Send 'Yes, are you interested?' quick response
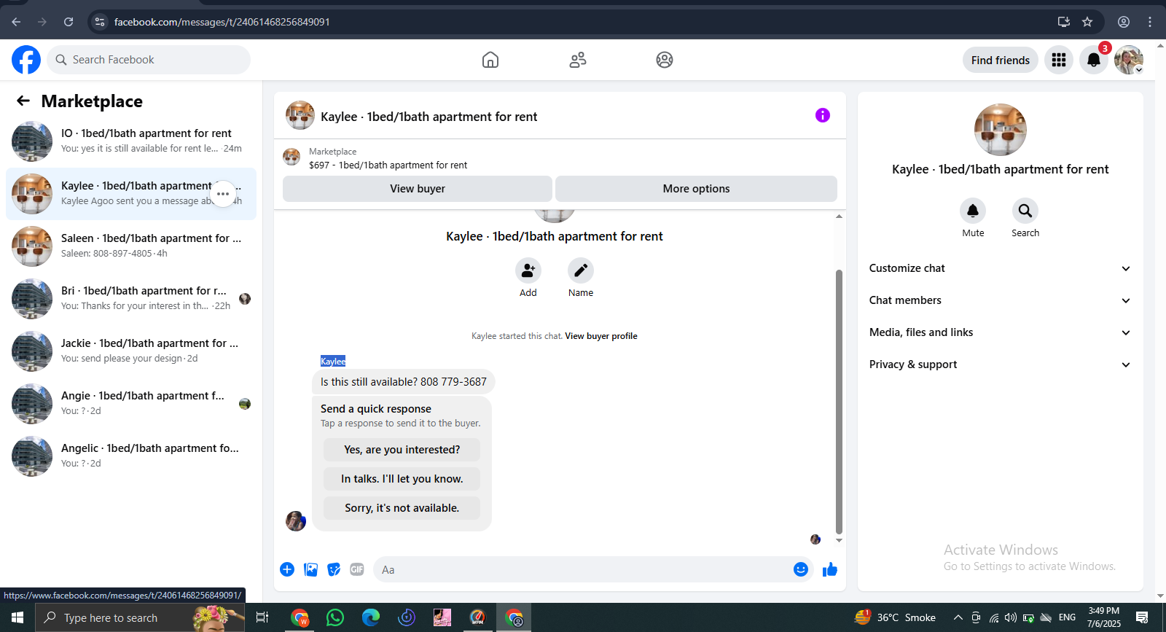Viewport: 1166px width, 632px height. point(402,450)
